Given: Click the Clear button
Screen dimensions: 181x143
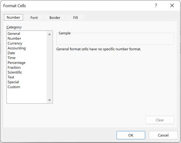Looking at the screenshot, I should click(160, 120).
